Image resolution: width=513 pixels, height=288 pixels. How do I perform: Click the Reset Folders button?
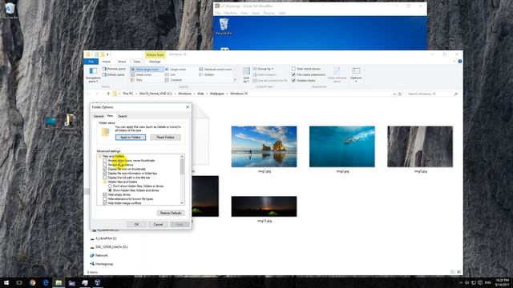166,138
